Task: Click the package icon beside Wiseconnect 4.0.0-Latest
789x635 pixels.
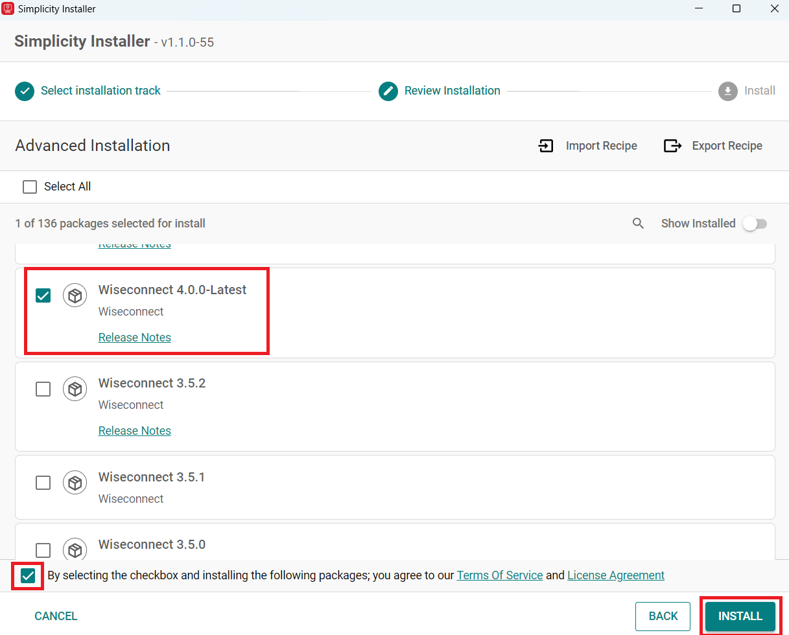Action: pyautogui.click(x=75, y=295)
